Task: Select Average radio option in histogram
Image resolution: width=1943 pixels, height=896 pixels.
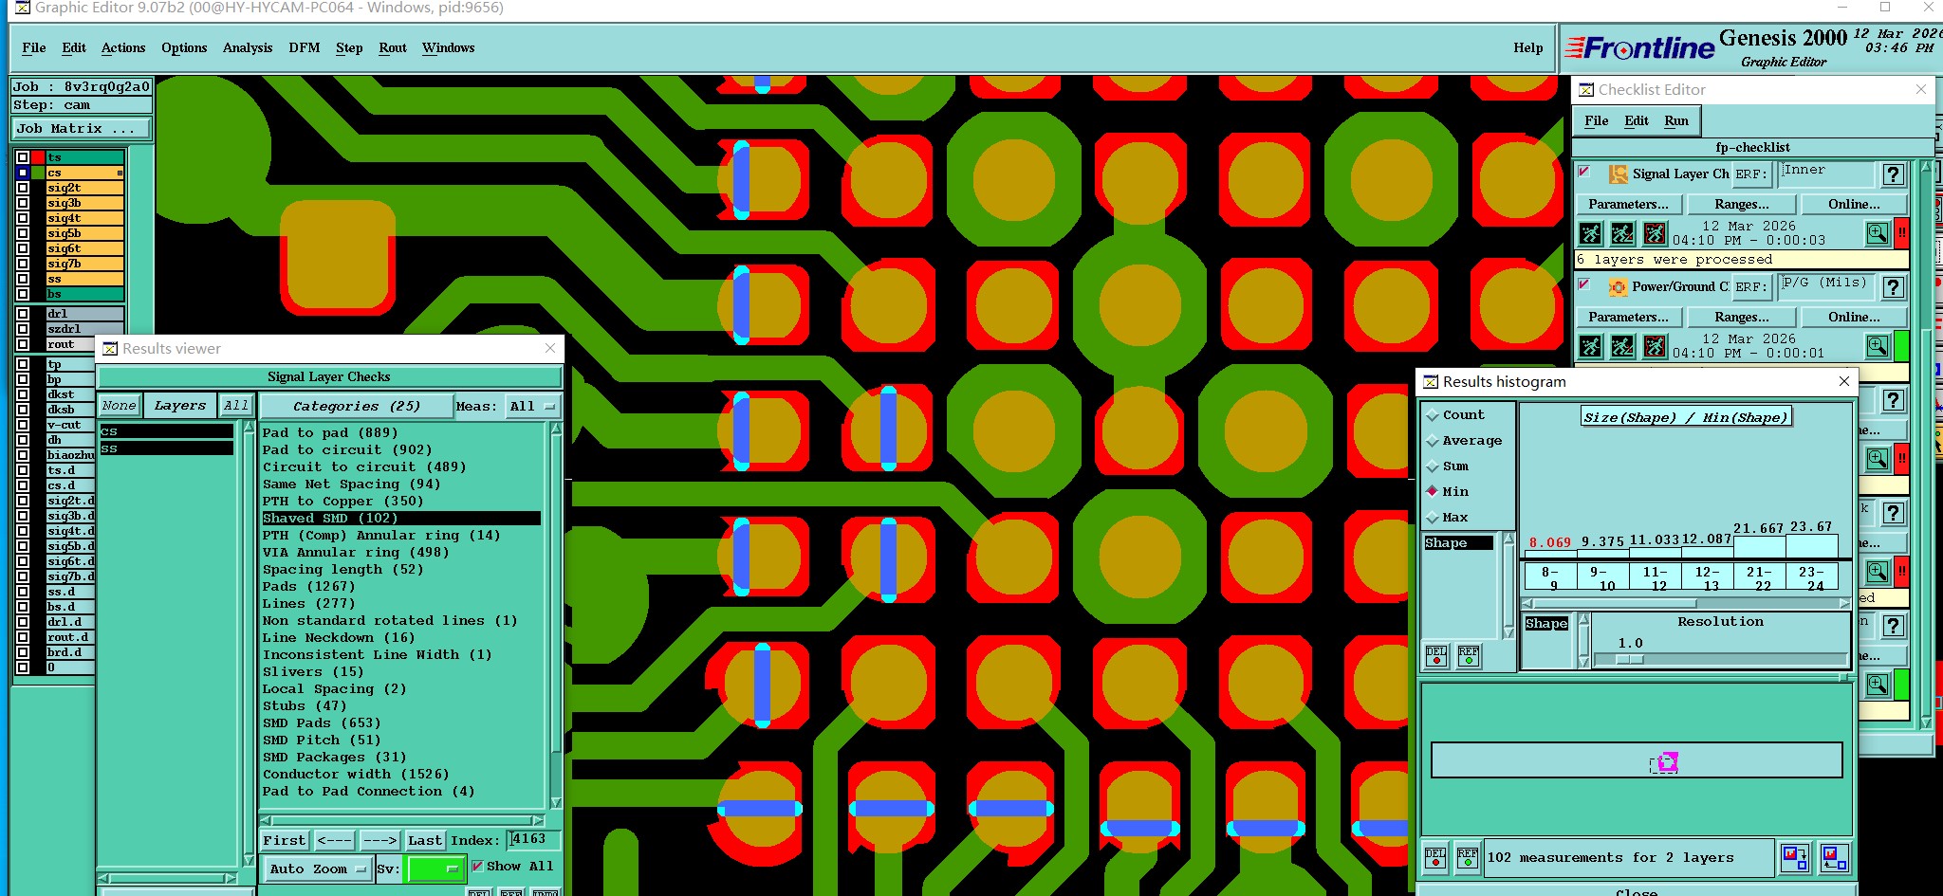Action: [x=1433, y=441]
